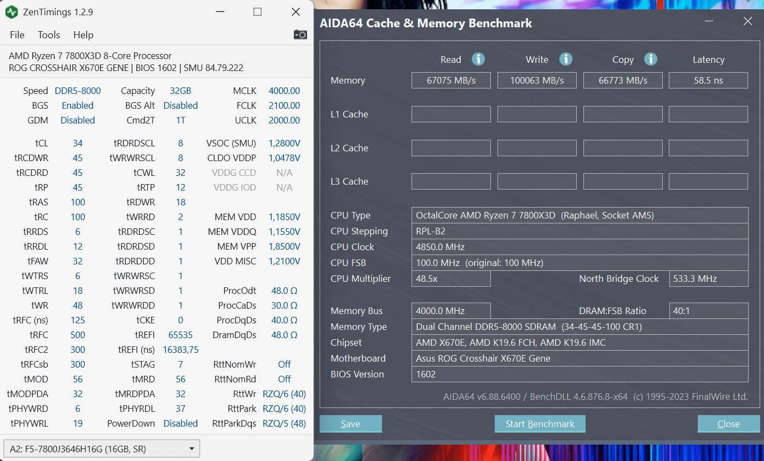Click the Cmd2T 1T value
The width and height of the screenshot is (764, 461).
(x=181, y=120)
